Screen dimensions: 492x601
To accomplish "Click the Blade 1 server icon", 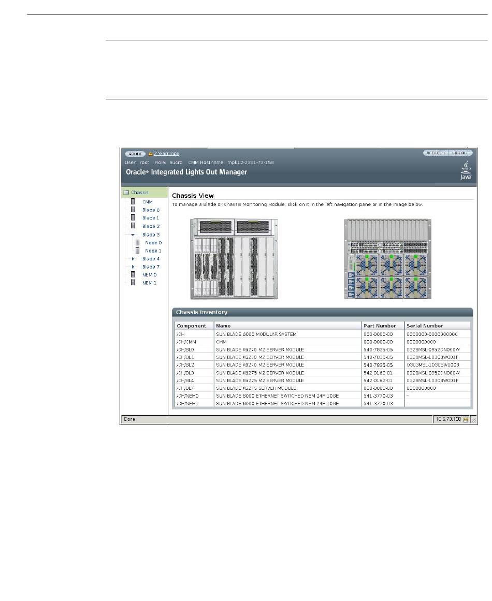I will 133,218.
